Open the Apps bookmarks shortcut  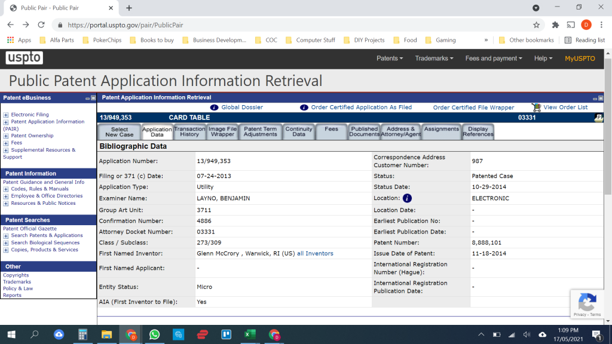19,40
